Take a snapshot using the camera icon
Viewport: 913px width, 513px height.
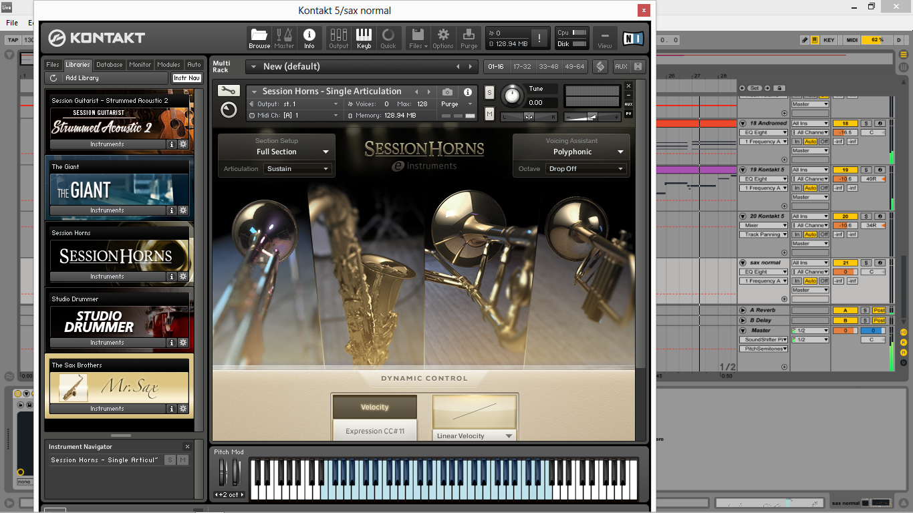click(446, 92)
